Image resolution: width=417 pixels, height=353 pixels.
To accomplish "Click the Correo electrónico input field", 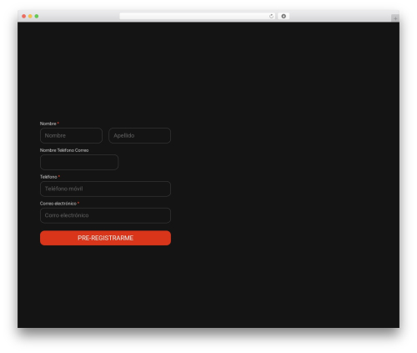I will point(105,215).
